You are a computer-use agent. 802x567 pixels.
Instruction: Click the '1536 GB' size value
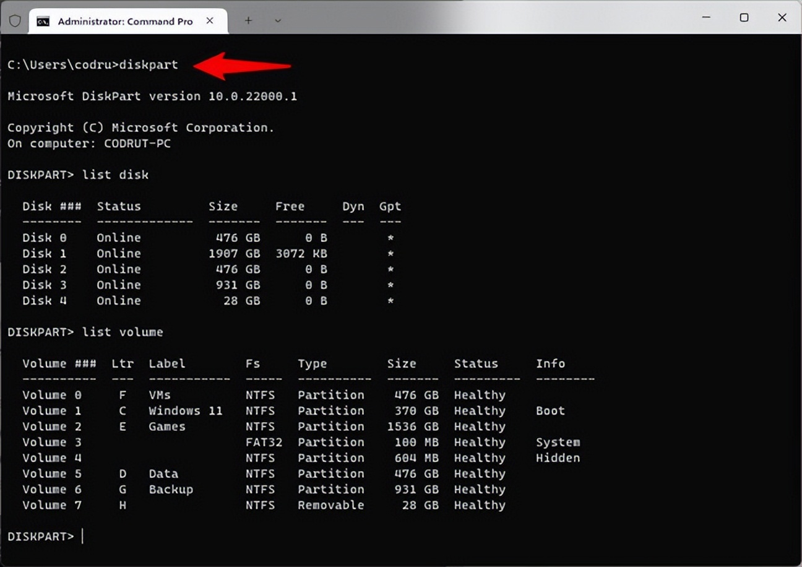(413, 426)
